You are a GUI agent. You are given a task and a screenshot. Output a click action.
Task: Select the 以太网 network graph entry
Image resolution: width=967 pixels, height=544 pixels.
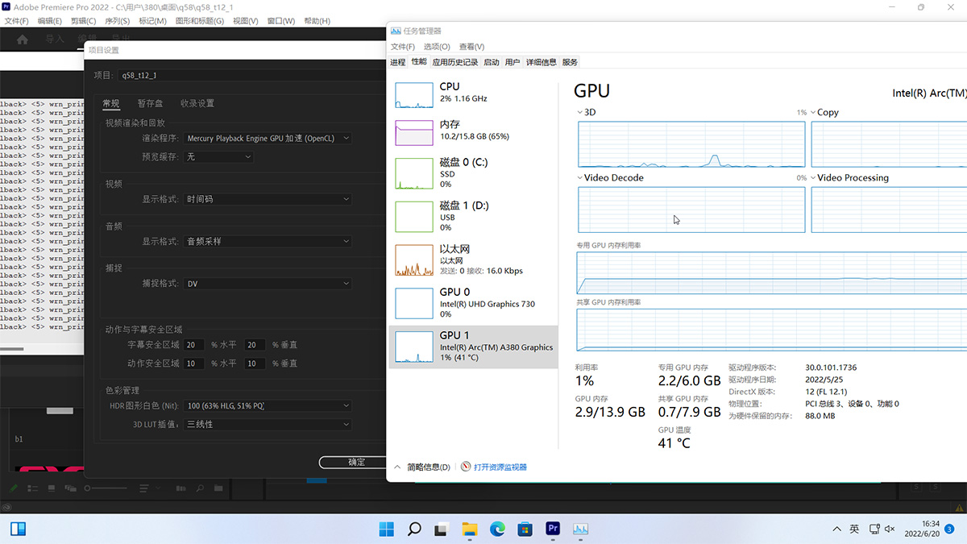click(x=414, y=260)
